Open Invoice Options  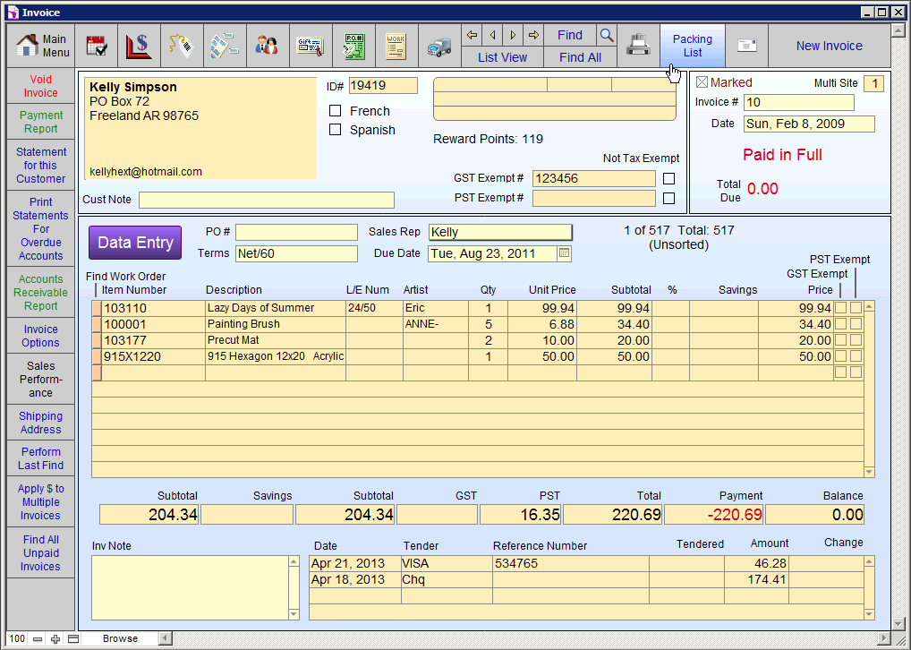(x=40, y=336)
